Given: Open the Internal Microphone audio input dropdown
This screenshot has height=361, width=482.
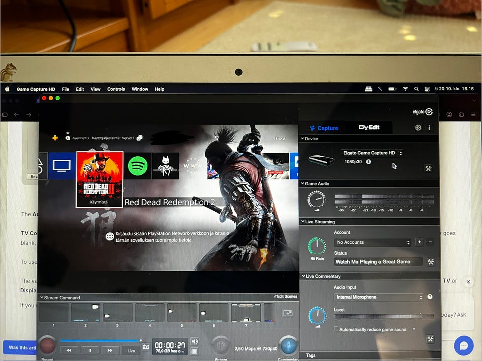Looking at the screenshot, I should click(379, 297).
